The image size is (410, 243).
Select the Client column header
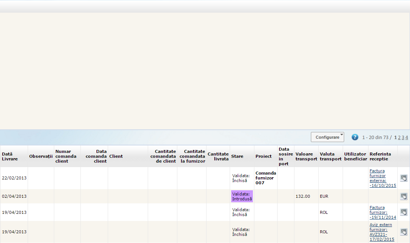(x=116, y=156)
